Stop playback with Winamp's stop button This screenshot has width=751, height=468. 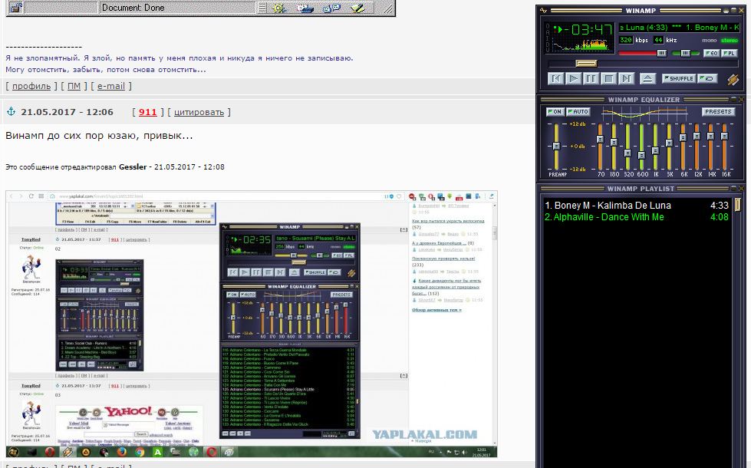coord(609,78)
